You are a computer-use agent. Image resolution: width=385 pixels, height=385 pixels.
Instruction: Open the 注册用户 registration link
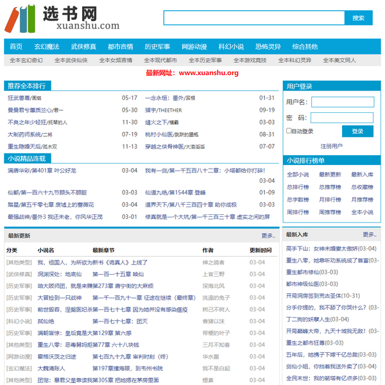pos(331,146)
